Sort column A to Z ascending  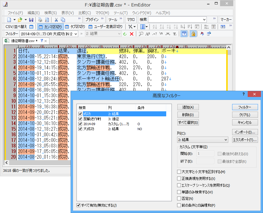click(155, 27)
